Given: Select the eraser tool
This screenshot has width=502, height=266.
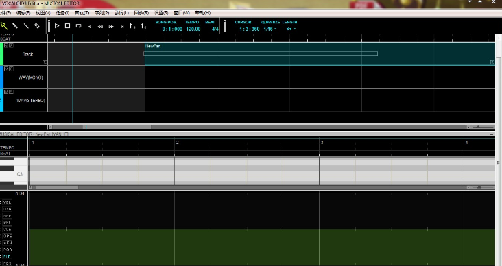Looking at the screenshot, I should [x=37, y=26].
